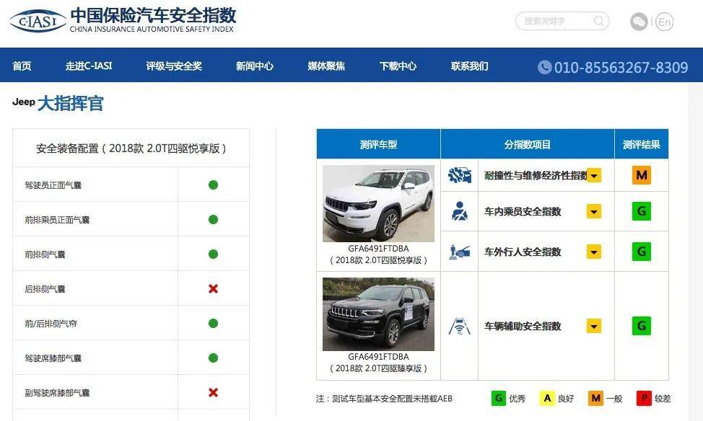Expand 车辆辅助安全指数 dropdown arrow
703x421 pixels.
pos(594,326)
